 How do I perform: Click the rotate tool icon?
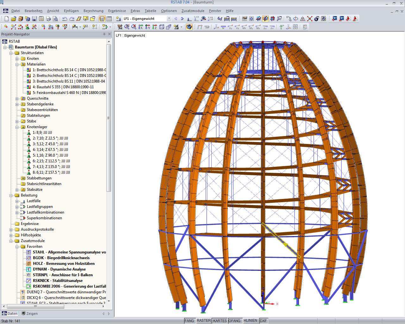click(296, 19)
